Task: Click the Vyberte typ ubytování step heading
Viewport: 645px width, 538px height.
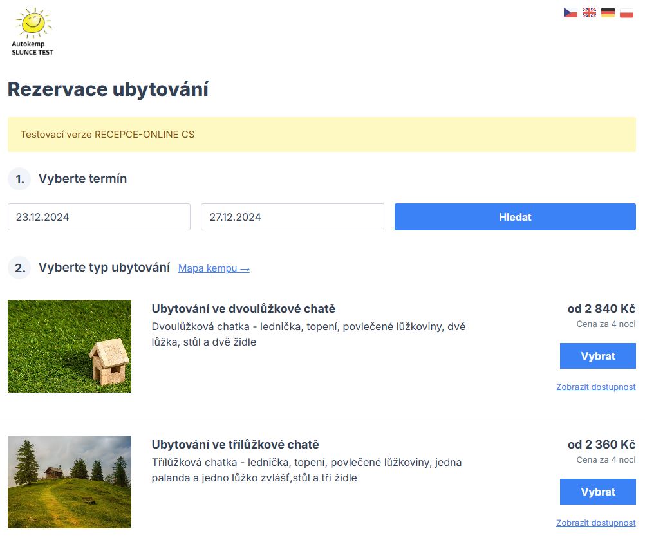Action: pyautogui.click(x=104, y=267)
